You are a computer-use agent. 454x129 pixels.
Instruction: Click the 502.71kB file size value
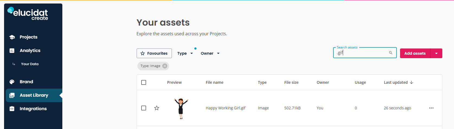292,108
